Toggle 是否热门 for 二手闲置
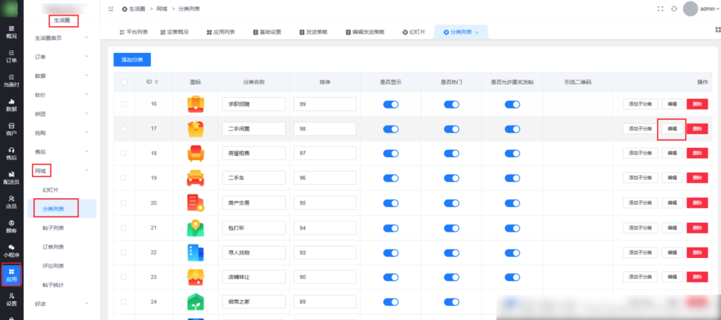Image resolution: width=721 pixels, height=320 pixels. (451, 130)
